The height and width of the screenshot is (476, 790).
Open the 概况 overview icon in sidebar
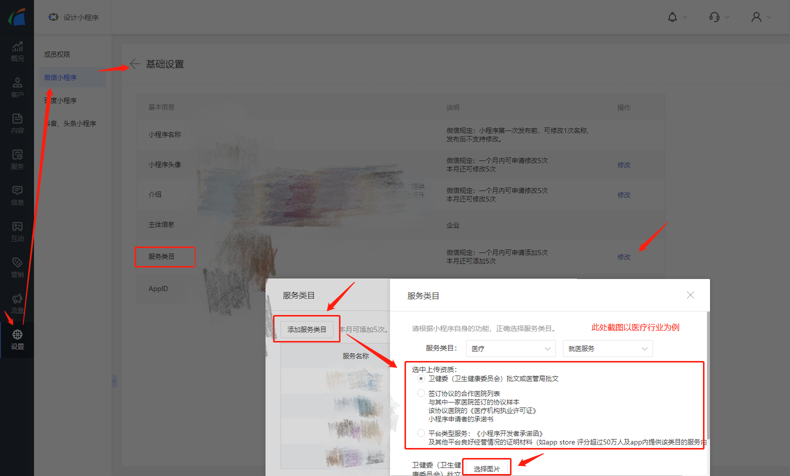pos(17,47)
